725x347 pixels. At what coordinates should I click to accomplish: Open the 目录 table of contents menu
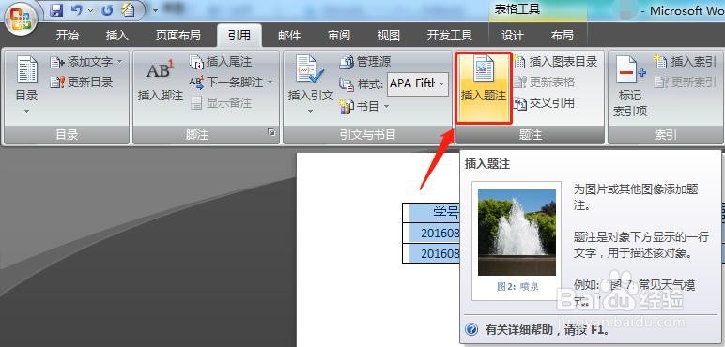27,85
